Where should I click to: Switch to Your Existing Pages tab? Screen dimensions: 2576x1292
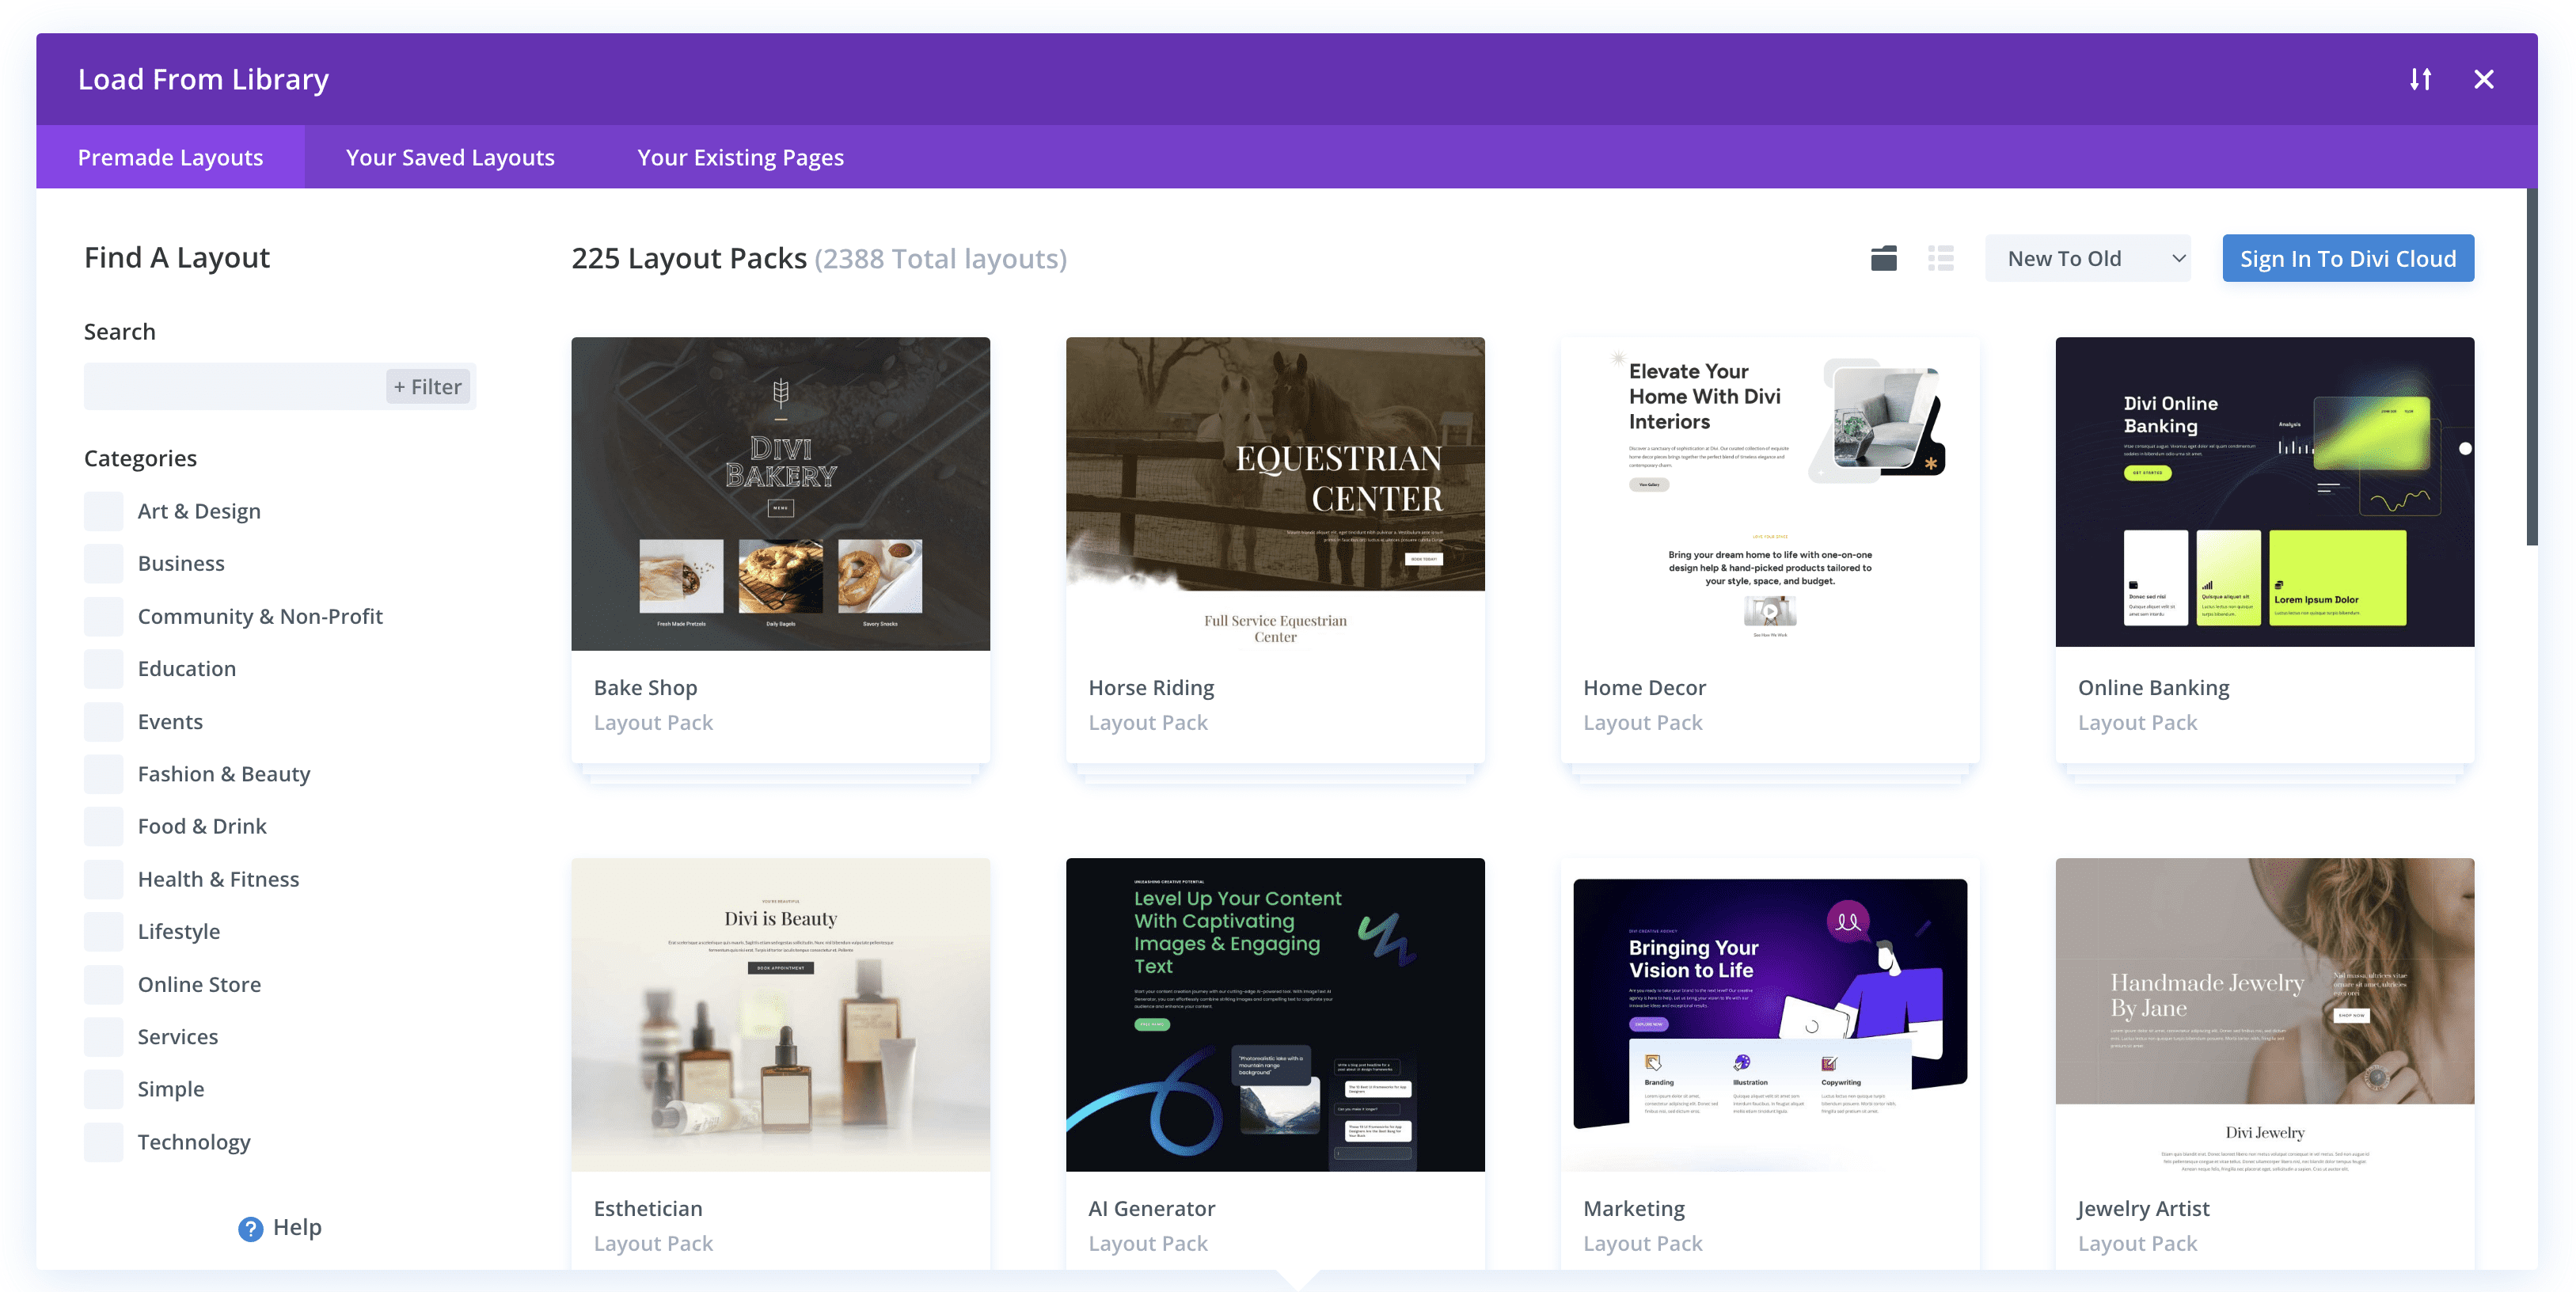coord(741,157)
